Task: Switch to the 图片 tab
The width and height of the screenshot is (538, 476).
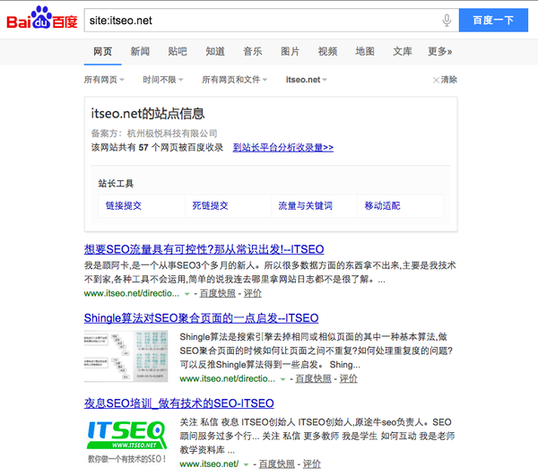Action: (x=290, y=51)
